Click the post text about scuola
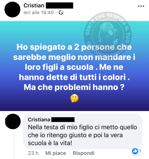Screen dimensions: 149x159 tap(74, 67)
